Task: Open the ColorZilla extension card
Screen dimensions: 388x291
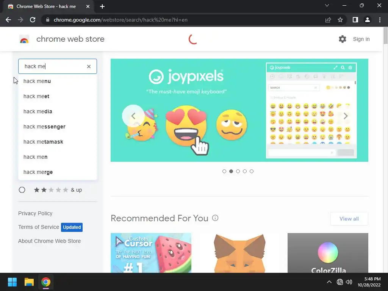Action: (328, 253)
